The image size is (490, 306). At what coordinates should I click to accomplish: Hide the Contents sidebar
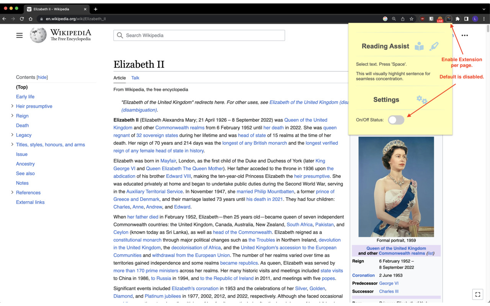[42, 77]
